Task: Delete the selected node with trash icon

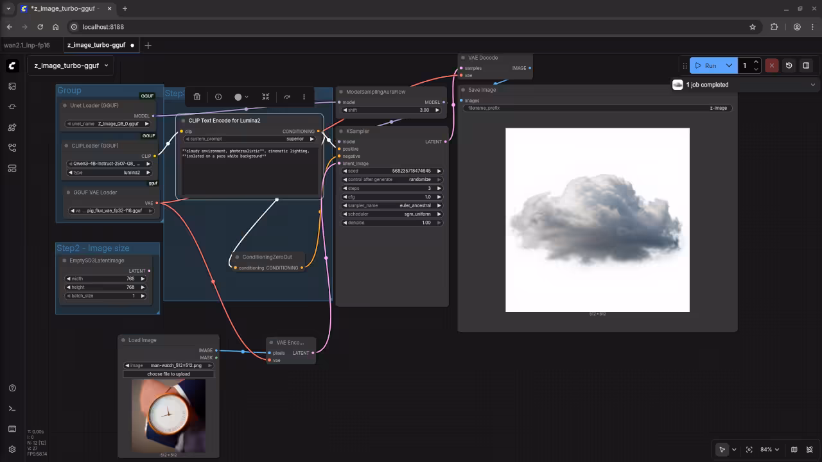Action: pyautogui.click(x=197, y=97)
